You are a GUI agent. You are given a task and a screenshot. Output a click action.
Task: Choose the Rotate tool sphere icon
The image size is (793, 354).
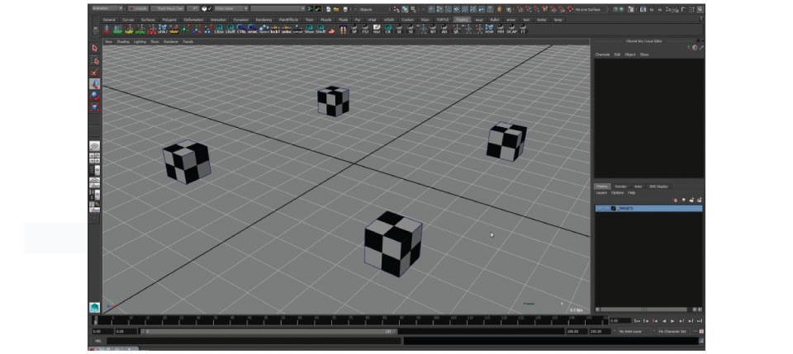point(94,96)
